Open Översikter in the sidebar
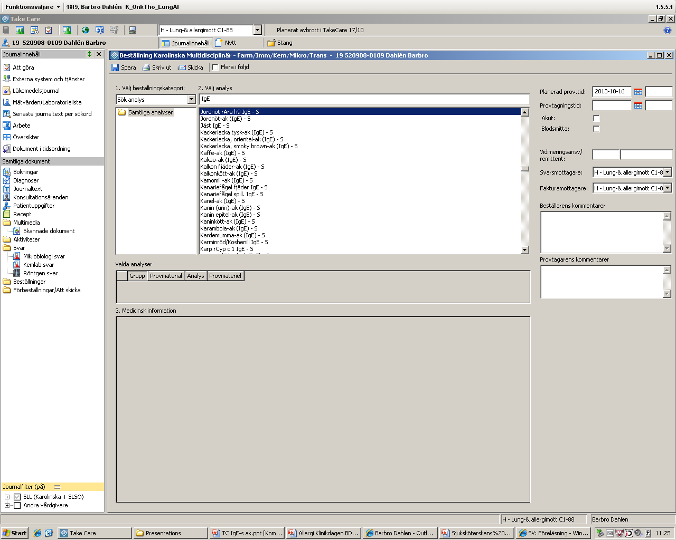676x540 pixels. point(26,137)
